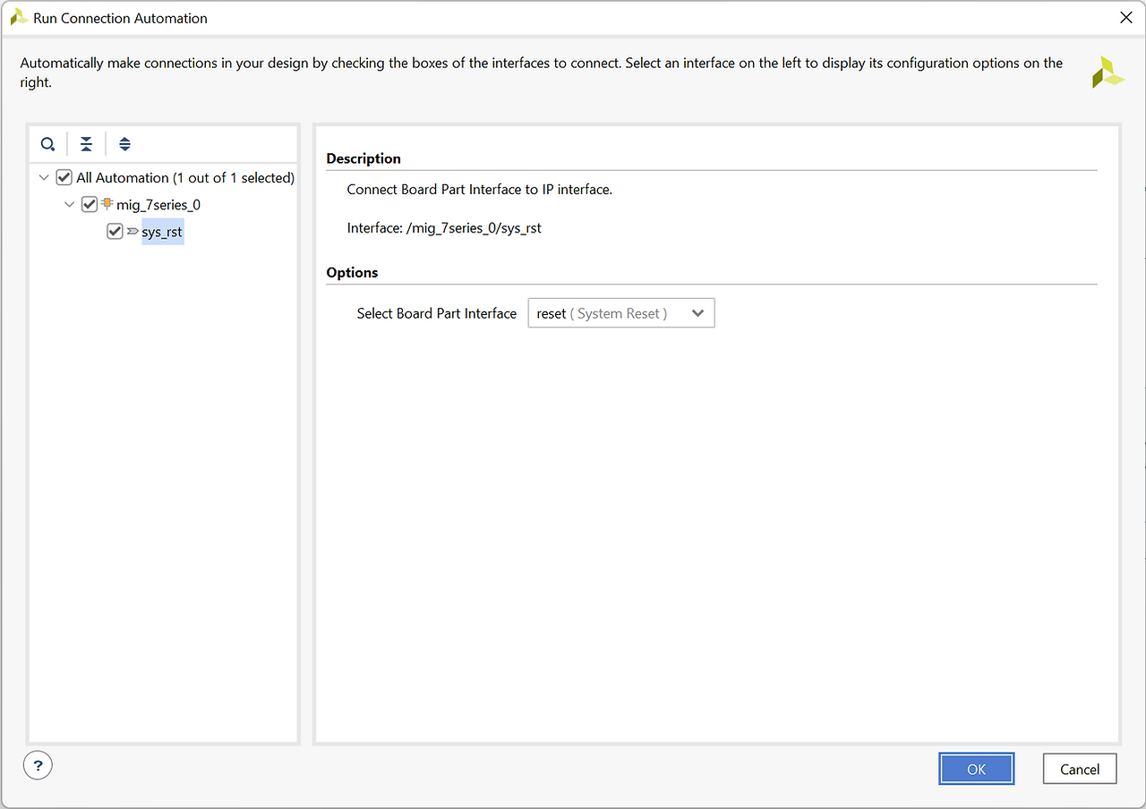Click the search icon in tree toolbar

(48, 144)
